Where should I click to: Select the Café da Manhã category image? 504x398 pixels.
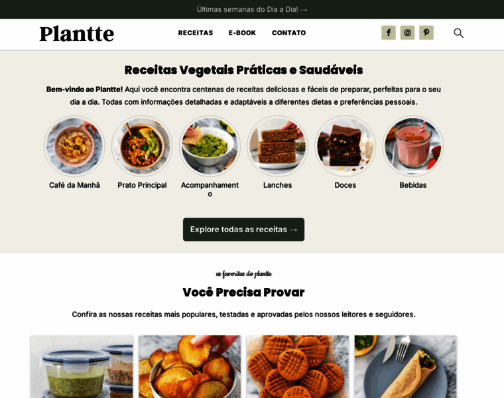tap(74, 146)
